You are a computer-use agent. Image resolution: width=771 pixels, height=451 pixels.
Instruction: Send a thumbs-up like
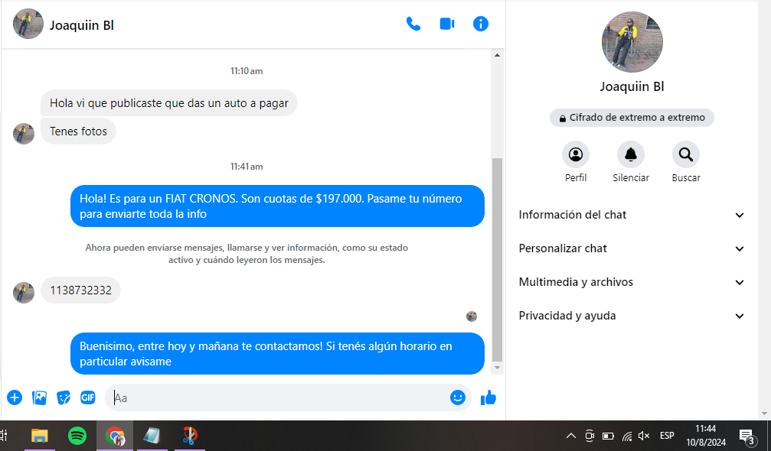488,397
